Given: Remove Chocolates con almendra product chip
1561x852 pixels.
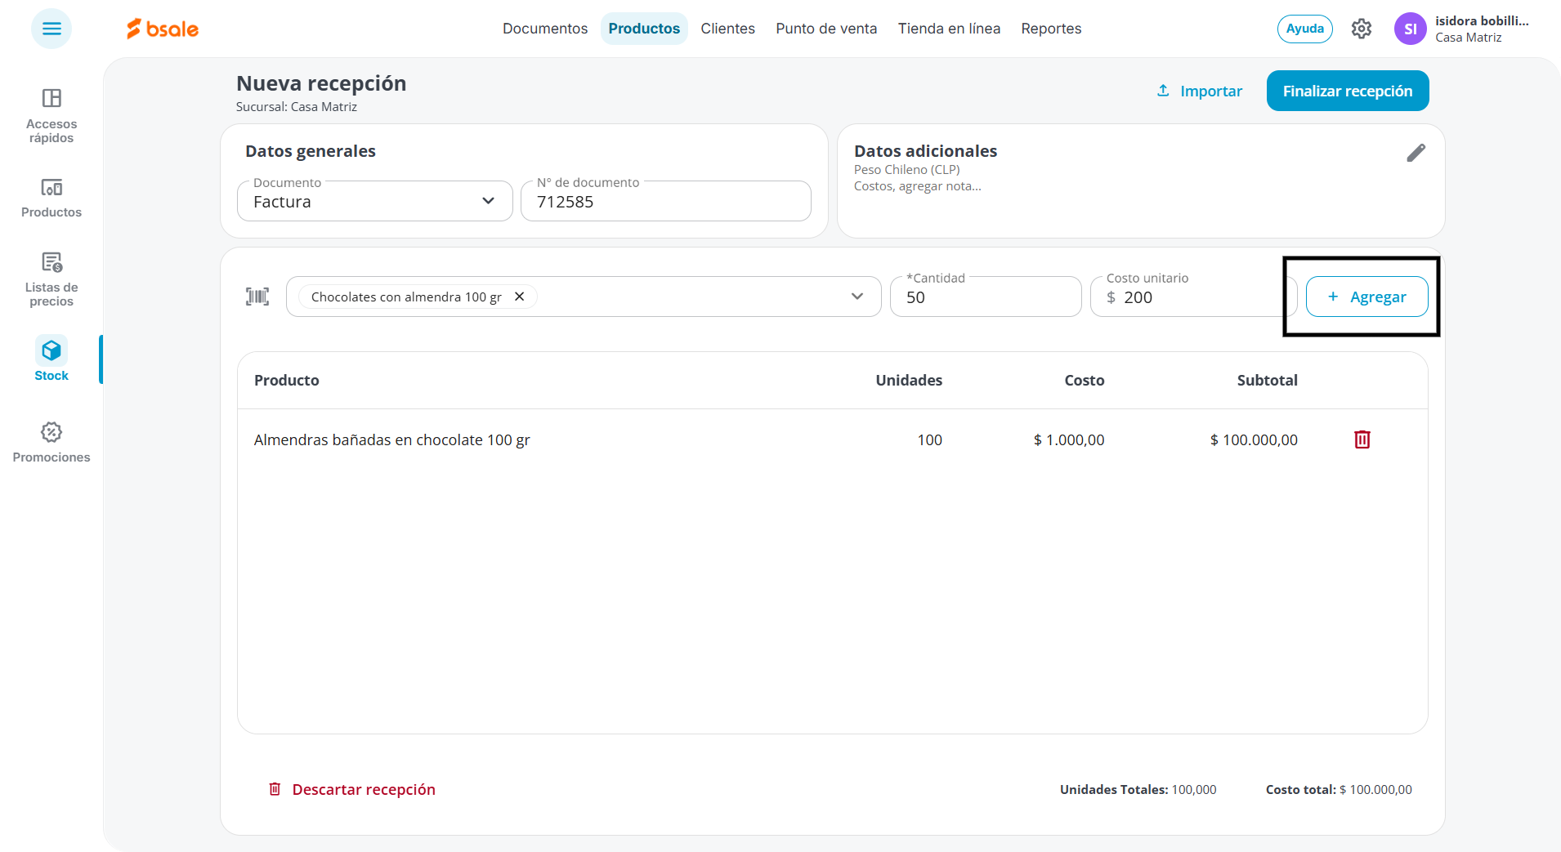Looking at the screenshot, I should 519,297.
